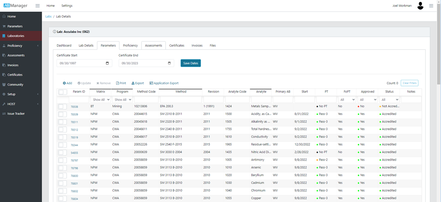
Task: Check the row for Param ID 78512
Action: (x=63, y=129)
